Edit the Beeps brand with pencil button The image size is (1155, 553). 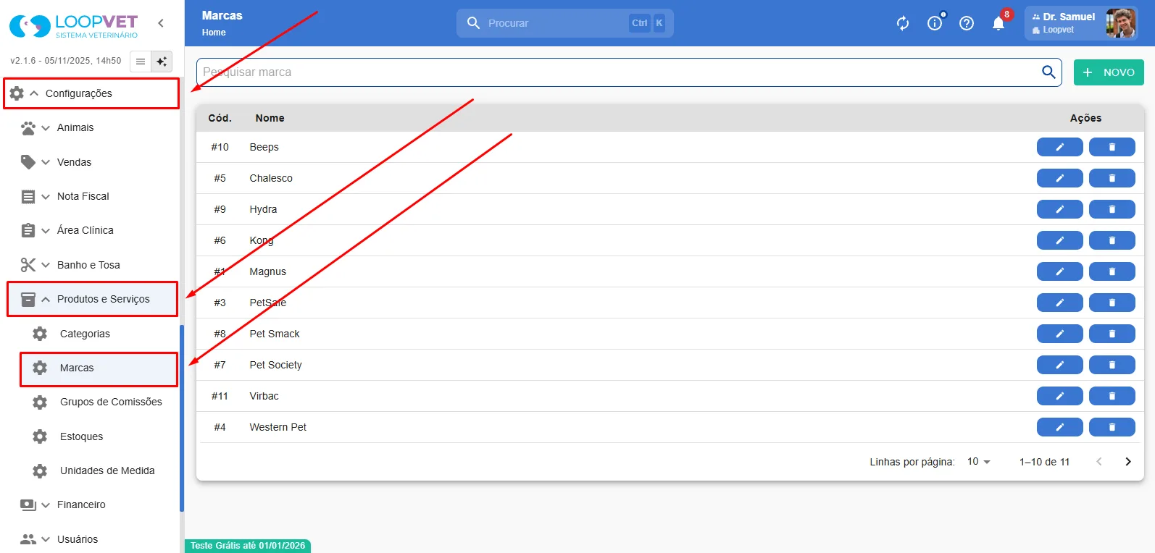(1059, 147)
